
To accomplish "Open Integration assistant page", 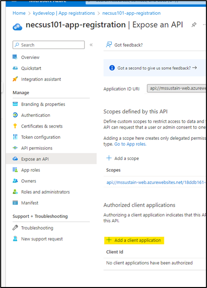I will click(x=41, y=79).
